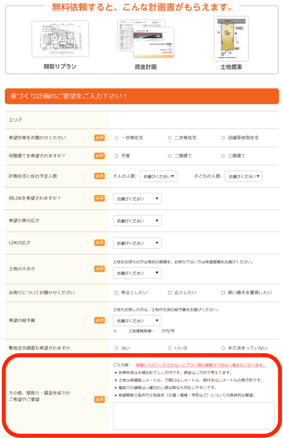Click the 土地提案 land proposal thumbnail
This screenshot has height=438, width=283.
tap(231, 38)
